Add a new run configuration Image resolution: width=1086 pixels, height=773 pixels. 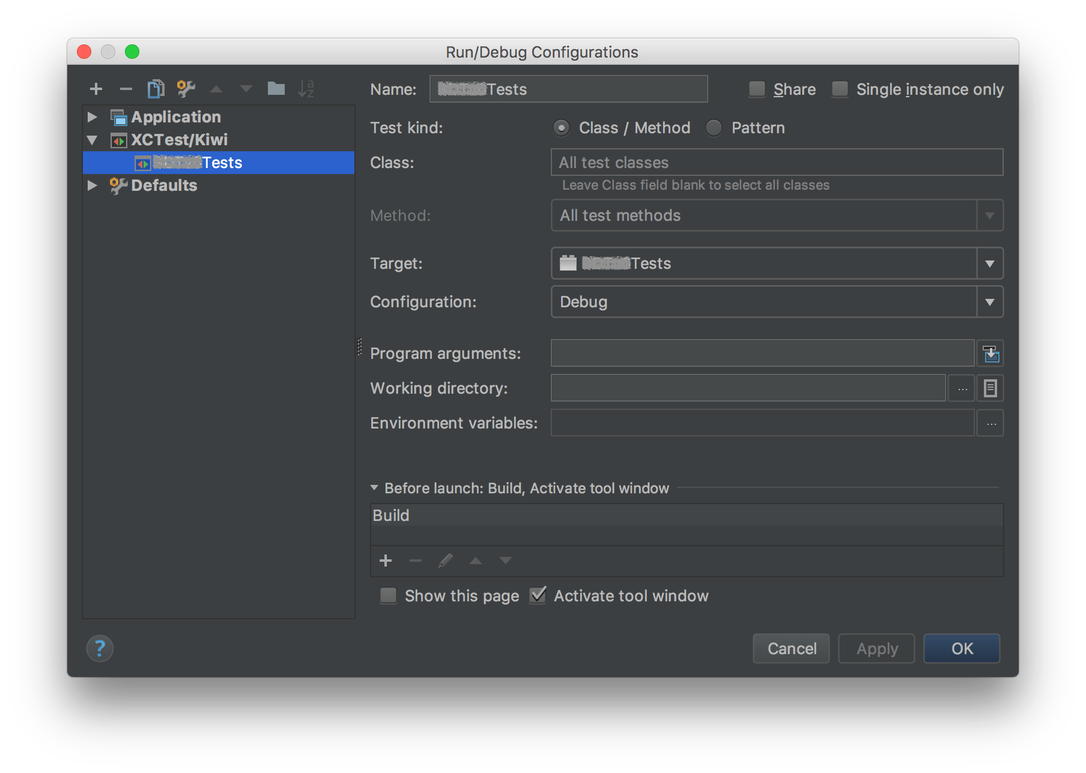click(x=96, y=88)
